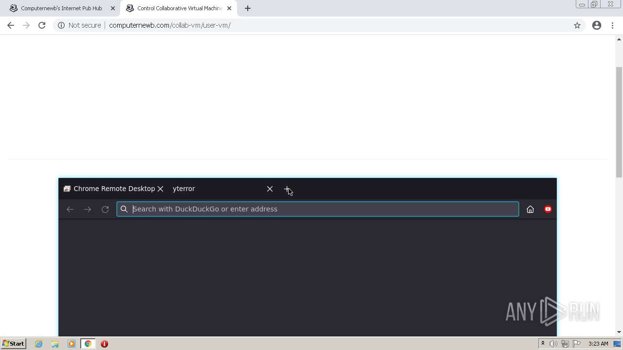Focus the DuckDuckGo search address field
This screenshot has height=350, width=623.
(318, 209)
